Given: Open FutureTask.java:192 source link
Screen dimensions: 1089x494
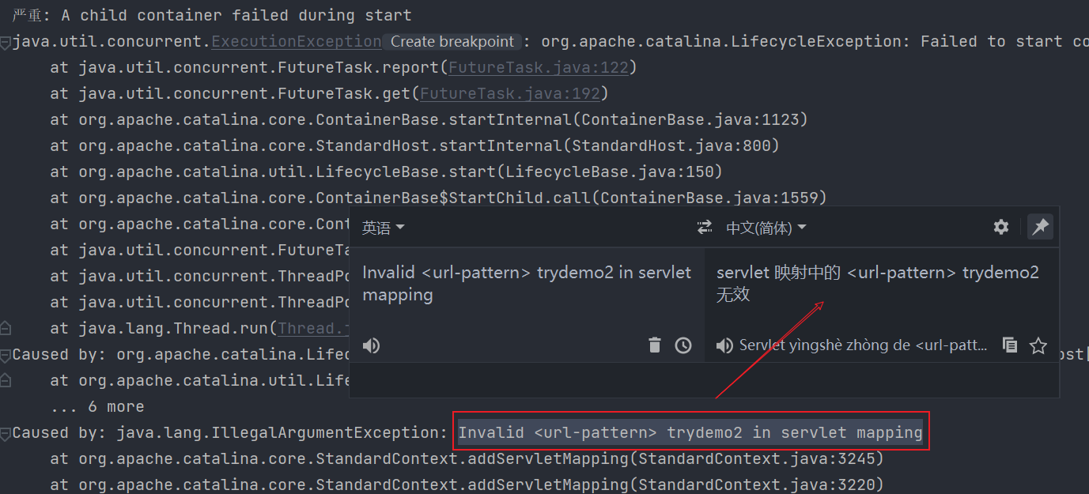Looking at the screenshot, I should (x=510, y=94).
